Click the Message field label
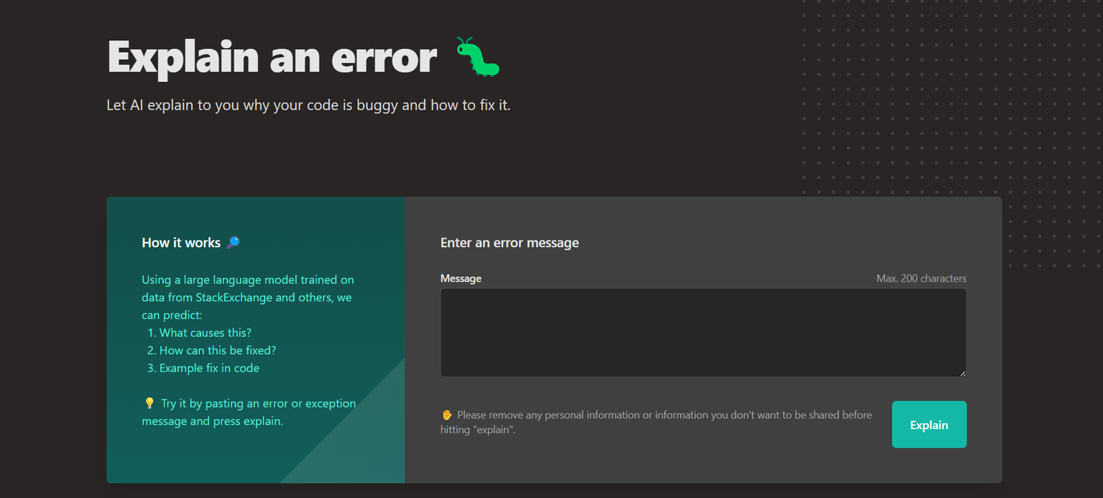This screenshot has width=1103, height=498. click(461, 278)
